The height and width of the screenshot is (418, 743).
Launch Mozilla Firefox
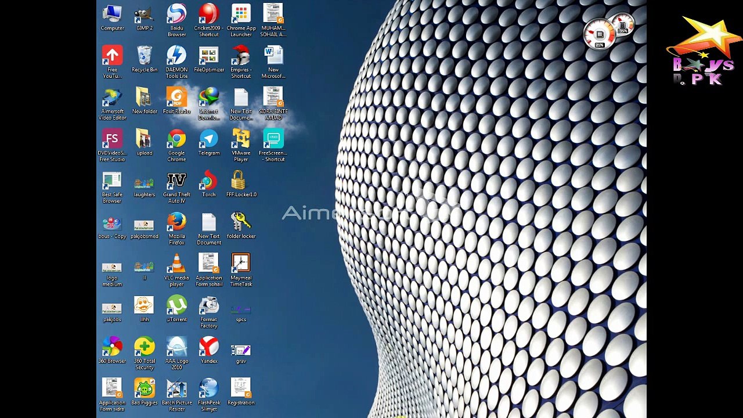pyautogui.click(x=176, y=229)
